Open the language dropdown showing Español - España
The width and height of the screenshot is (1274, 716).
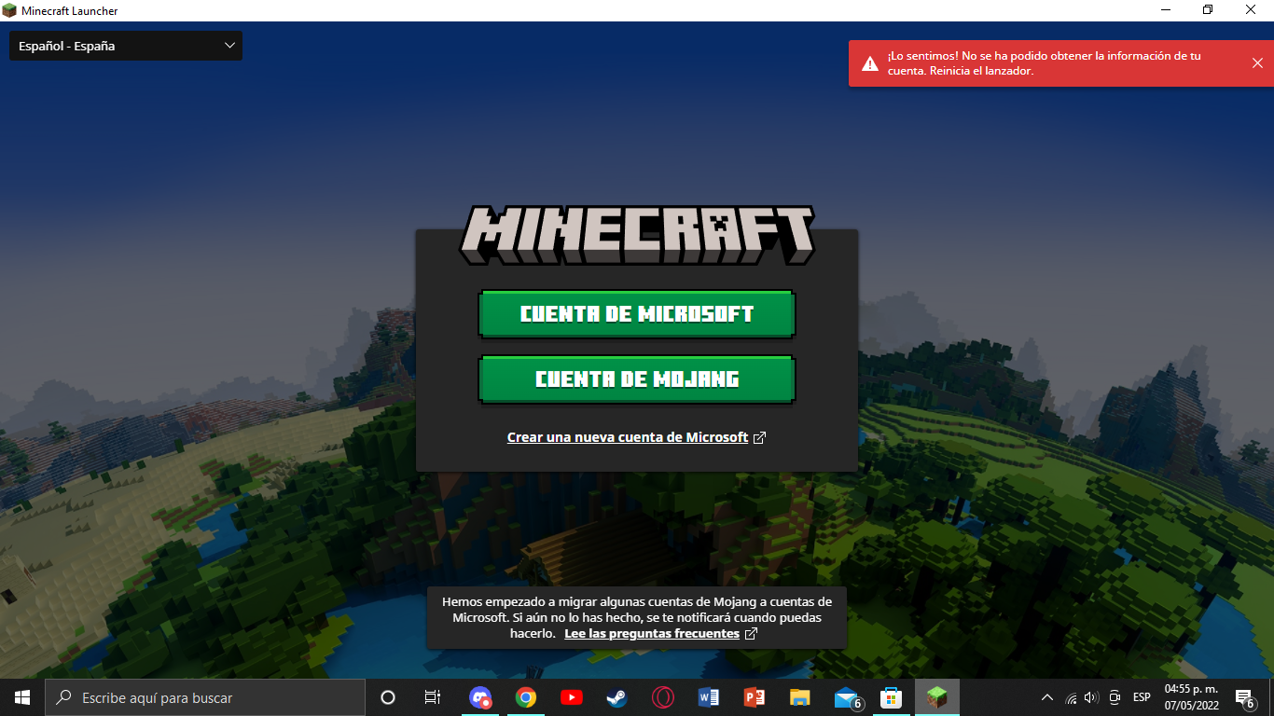[x=126, y=46]
